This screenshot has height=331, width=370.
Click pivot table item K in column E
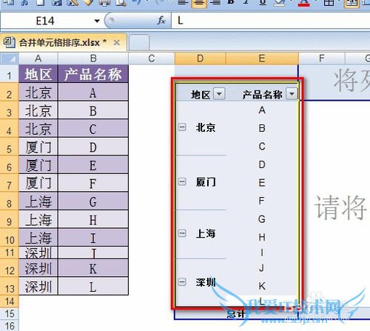point(262,286)
